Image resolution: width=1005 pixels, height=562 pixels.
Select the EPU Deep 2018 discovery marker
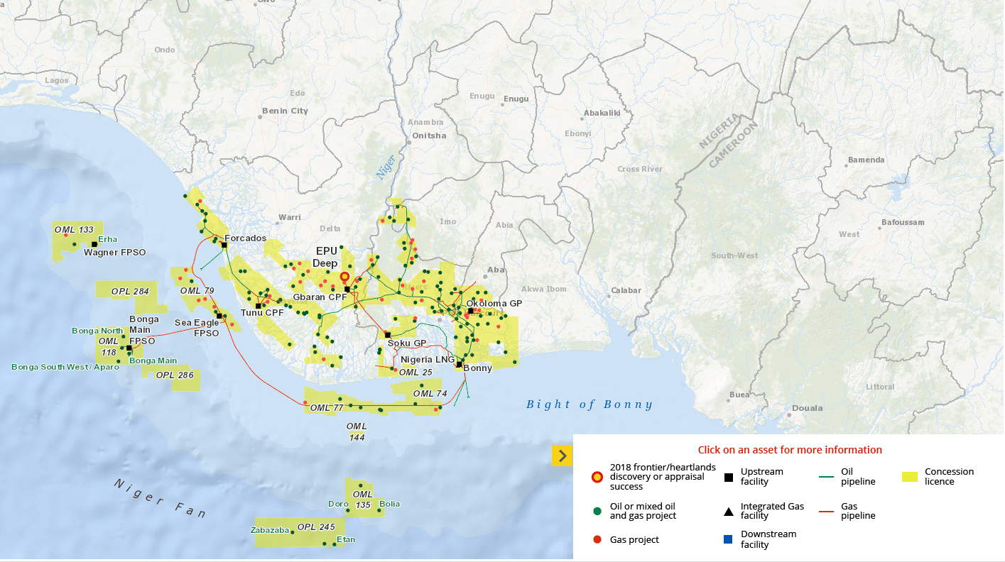[x=344, y=276]
